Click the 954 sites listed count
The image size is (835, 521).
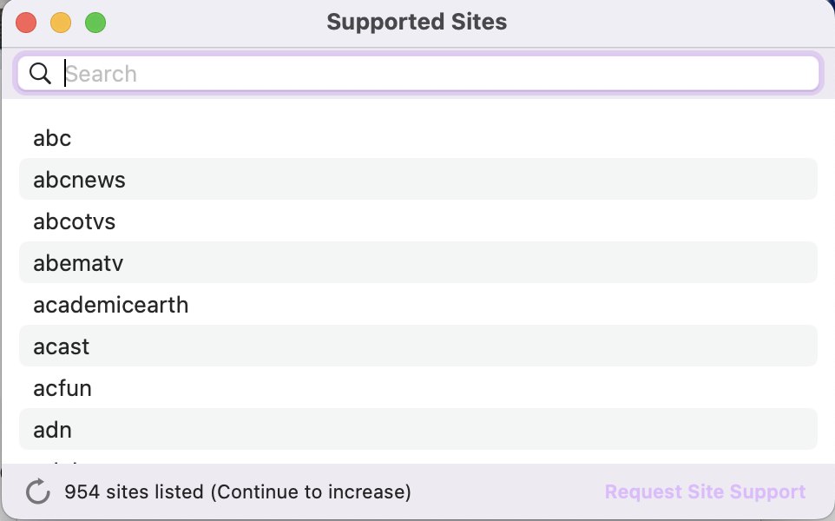[x=134, y=492]
